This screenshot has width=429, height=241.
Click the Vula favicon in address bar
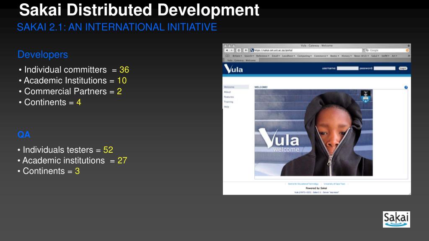(x=252, y=50)
